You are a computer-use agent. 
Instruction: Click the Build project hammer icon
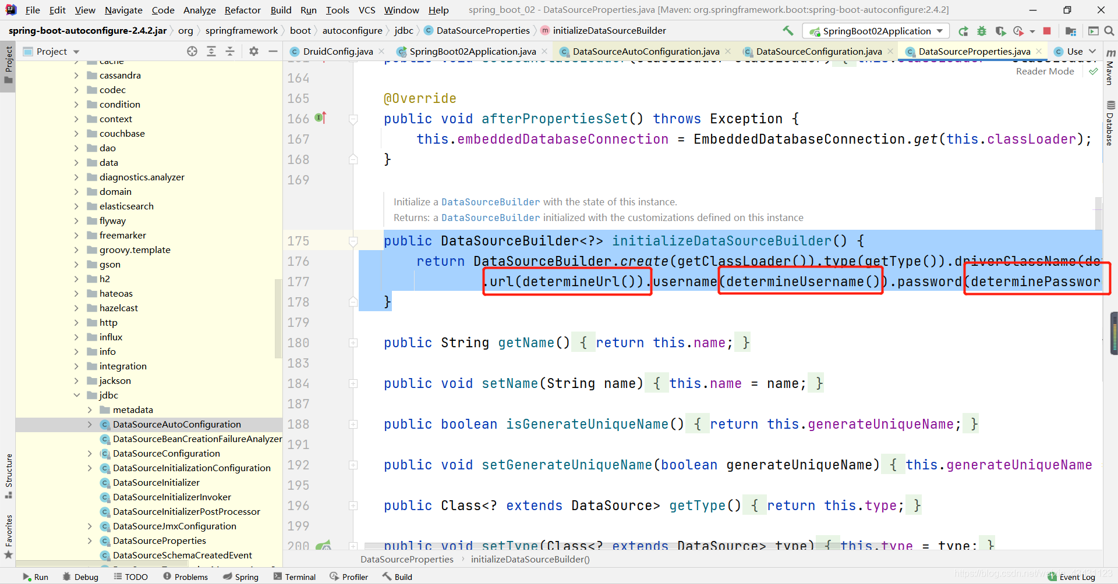[x=788, y=31]
